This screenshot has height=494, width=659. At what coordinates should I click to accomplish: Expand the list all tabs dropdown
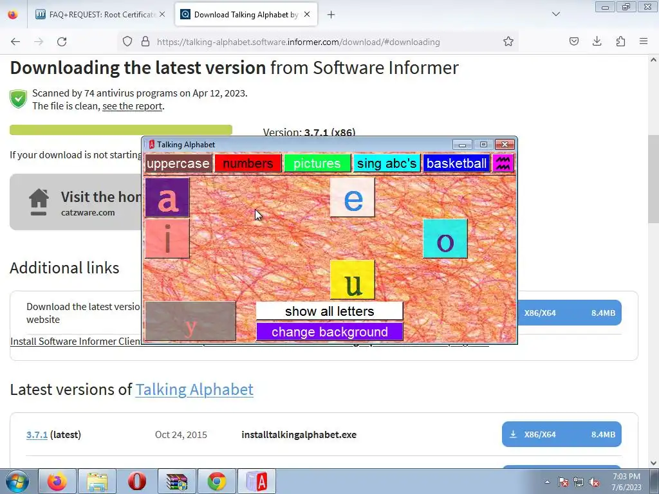pyautogui.click(x=556, y=14)
